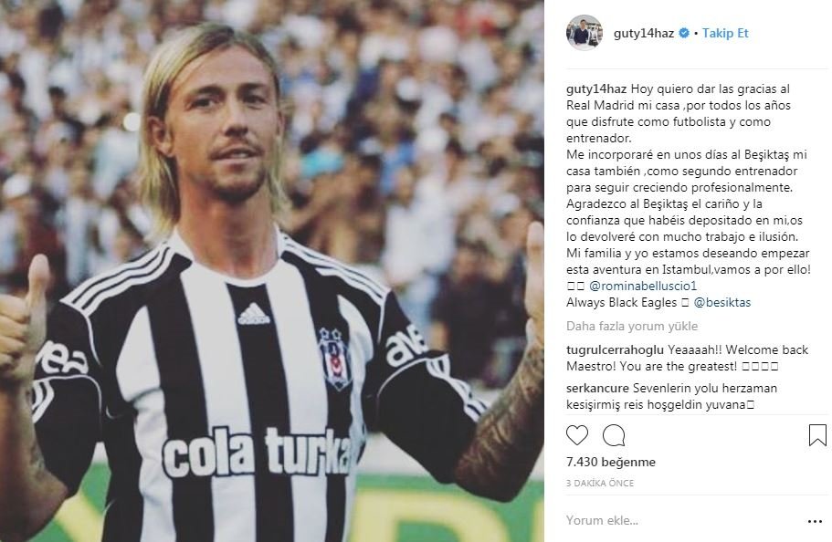Open comments with the speech bubble icon

[x=614, y=435]
